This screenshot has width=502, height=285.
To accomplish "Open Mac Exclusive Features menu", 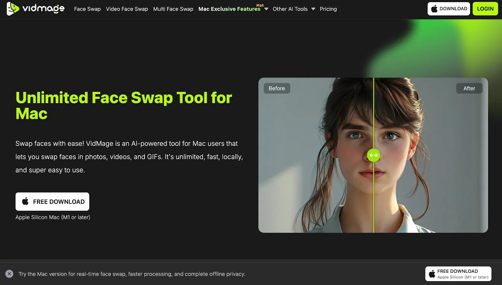I will [229, 9].
